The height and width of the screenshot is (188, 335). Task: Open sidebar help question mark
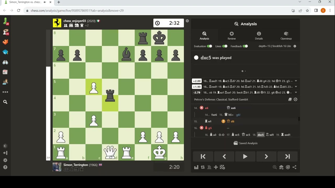[x=5, y=167]
